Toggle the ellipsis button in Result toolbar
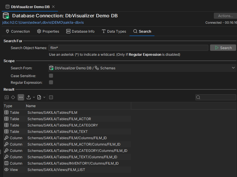Viewport: 237px width, 177px height. [21, 97]
